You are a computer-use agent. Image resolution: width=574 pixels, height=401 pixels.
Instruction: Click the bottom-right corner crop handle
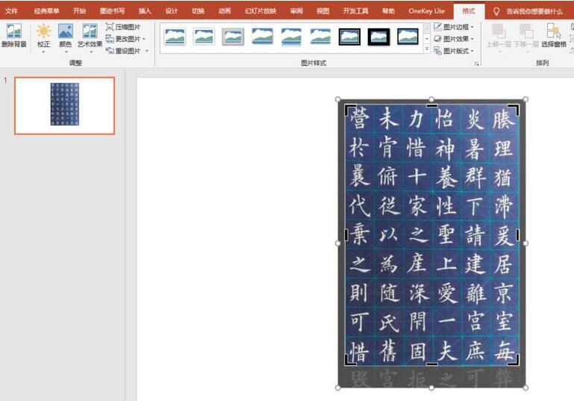[x=514, y=361]
